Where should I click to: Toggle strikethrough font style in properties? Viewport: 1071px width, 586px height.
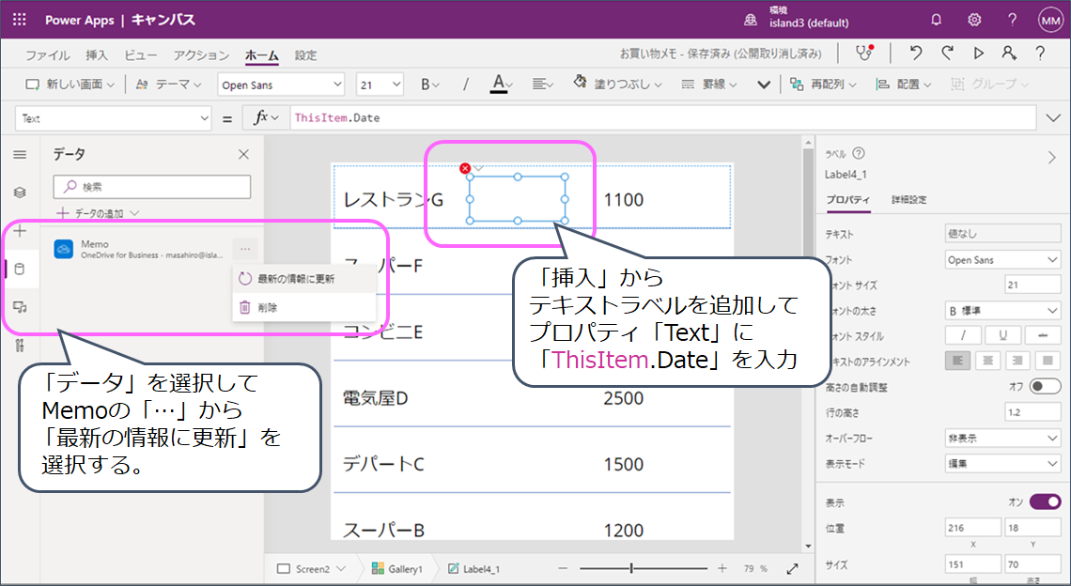click(1043, 335)
